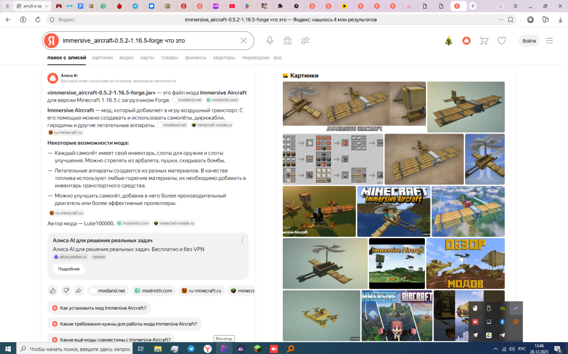Switch to the 'финансы' search tab
Image resolution: width=568 pixels, height=354 pixels.
pyautogui.click(x=195, y=57)
